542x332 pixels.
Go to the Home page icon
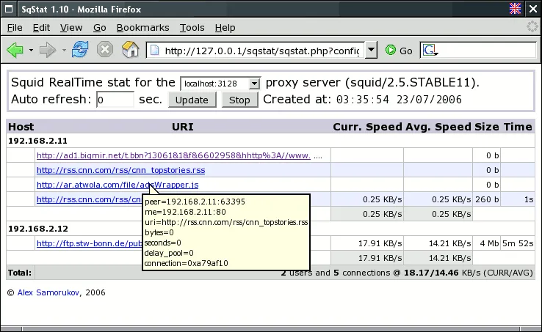pyautogui.click(x=130, y=51)
